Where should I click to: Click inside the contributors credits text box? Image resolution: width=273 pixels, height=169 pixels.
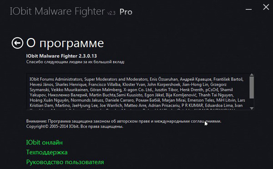138,91
